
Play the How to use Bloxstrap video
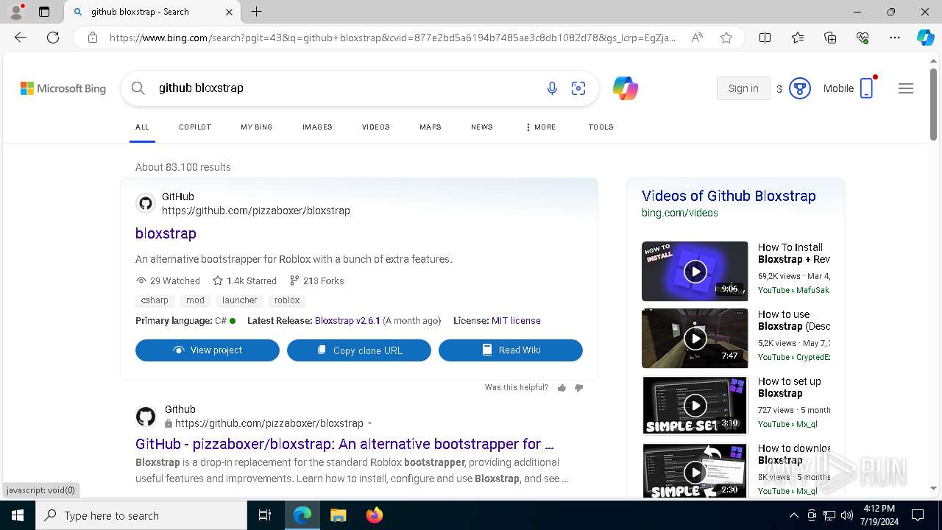695,339
